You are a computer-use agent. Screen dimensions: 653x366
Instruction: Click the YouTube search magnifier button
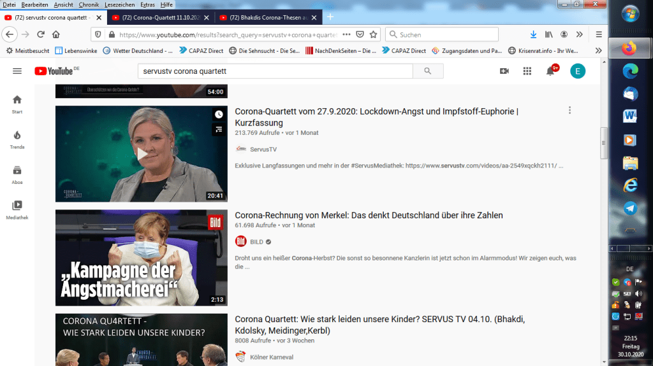point(428,71)
